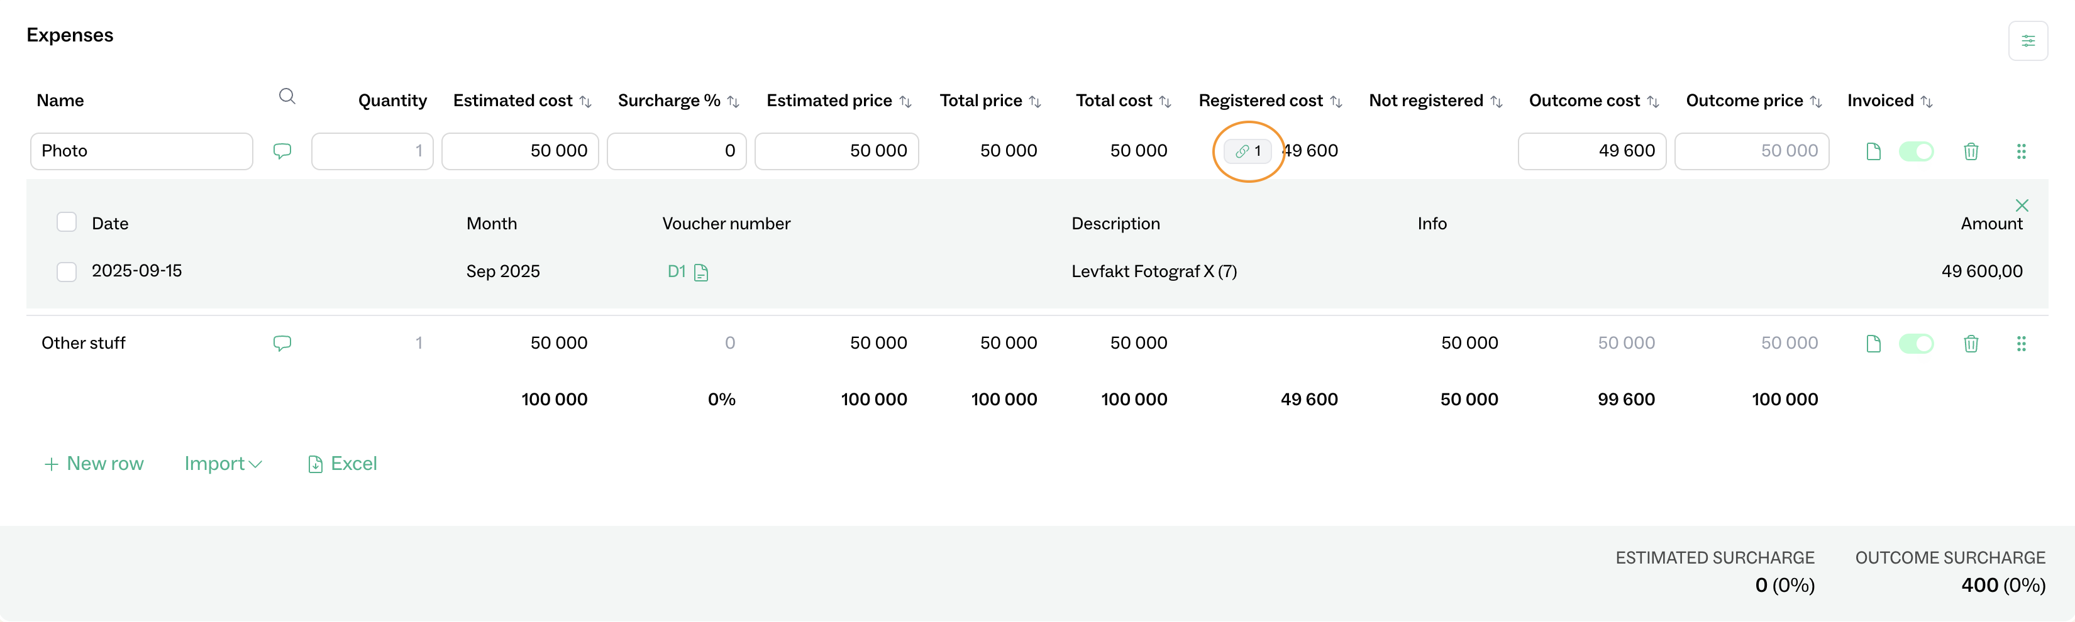Delete the Other stuff expense row
The height and width of the screenshot is (622, 2075).
(x=1970, y=344)
